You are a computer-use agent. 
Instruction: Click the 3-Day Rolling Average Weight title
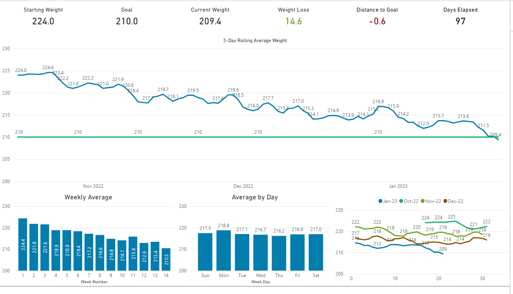[255, 41]
